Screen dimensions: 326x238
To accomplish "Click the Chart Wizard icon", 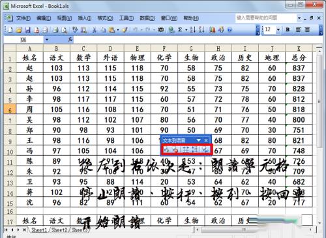I will pyautogui.click(x=212, y=29).
